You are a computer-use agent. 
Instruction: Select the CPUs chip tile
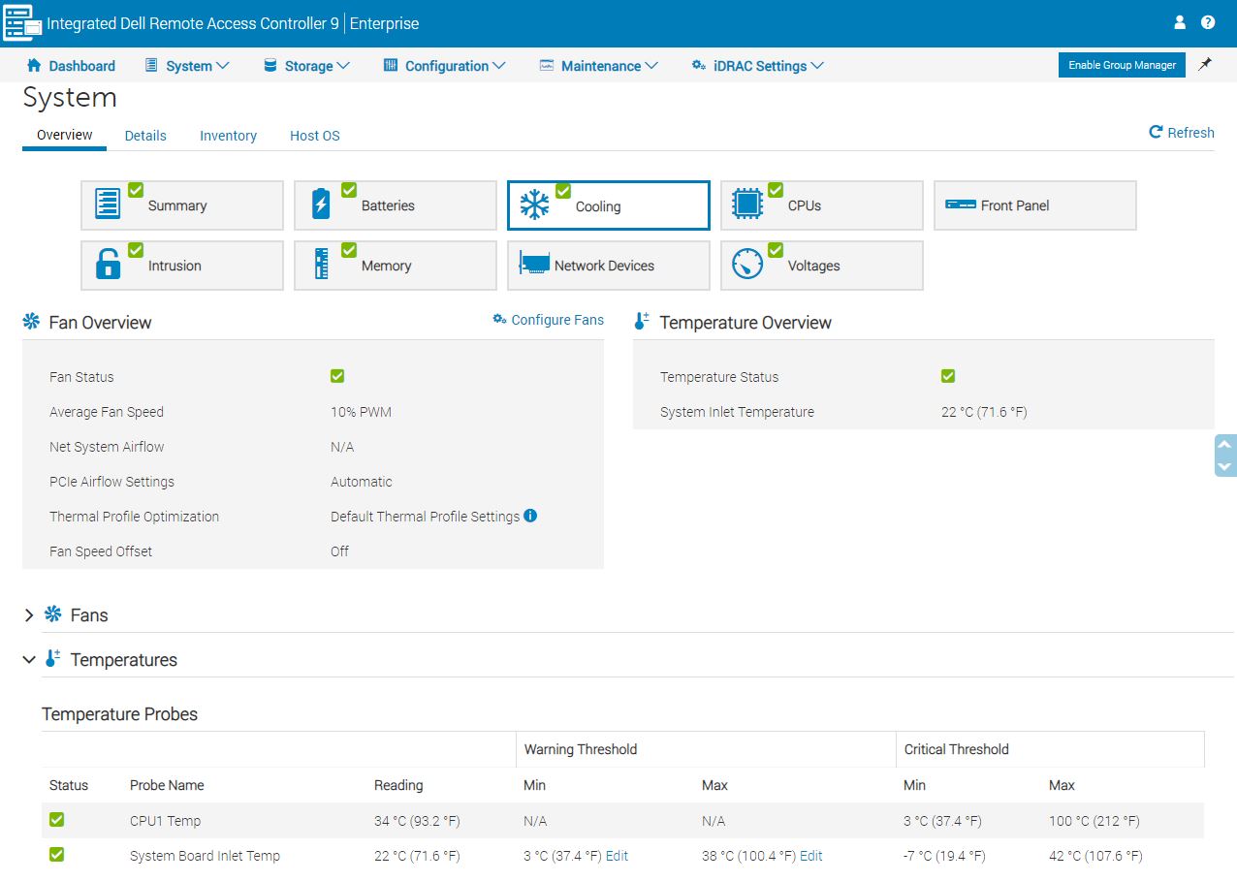pos(821,205)
